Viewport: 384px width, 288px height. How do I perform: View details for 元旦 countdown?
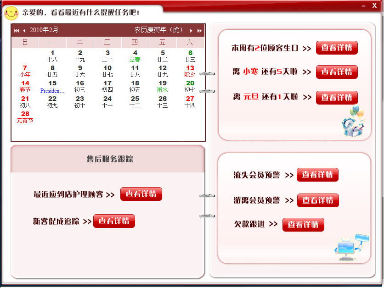337,98
